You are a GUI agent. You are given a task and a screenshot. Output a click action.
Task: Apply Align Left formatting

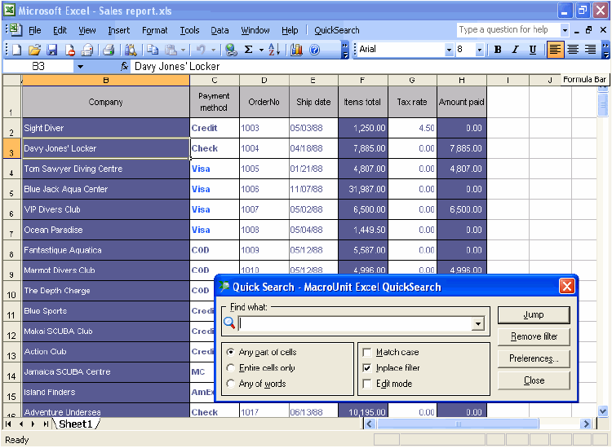coord(555,50)
